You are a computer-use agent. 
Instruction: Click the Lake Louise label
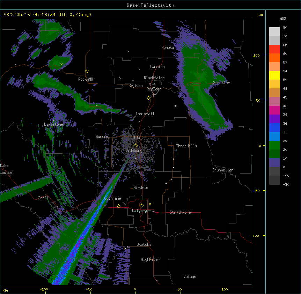tap(6, 169)
